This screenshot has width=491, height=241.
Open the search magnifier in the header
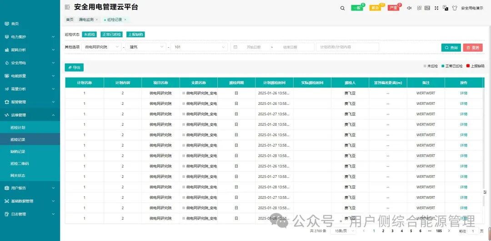pyautogui.click(x=343, y=8)
